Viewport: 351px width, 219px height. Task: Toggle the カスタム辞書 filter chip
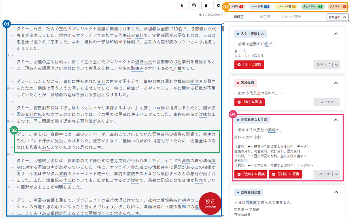[286, 7]
